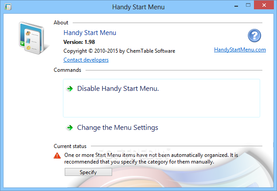Screen dimensions: 277x191
Task: Open the HandyStartMenu.com link
Action: pyautogui.click(x=240, y=50)
